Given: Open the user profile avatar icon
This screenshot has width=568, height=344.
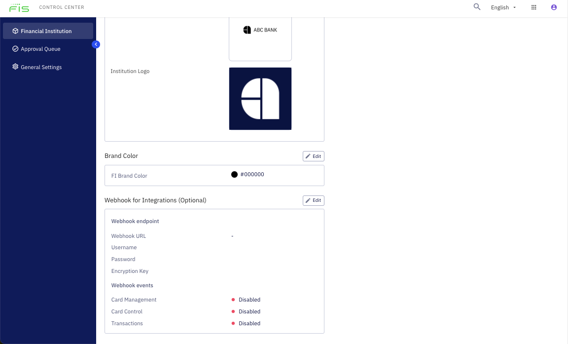Looking at the screenshot, I should pyautogui.click(x=553, y=7).
